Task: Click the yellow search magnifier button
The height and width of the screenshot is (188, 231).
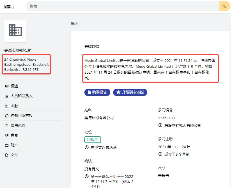Action: pyautogui.click(x=224, y=6)
